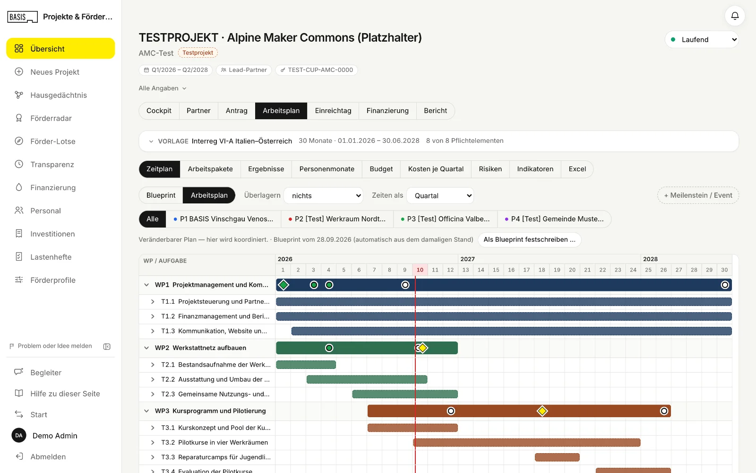756x473 pixels.
Task: Filter by partner P4 Gemeinde Muste...
Action: click(554, 219)
